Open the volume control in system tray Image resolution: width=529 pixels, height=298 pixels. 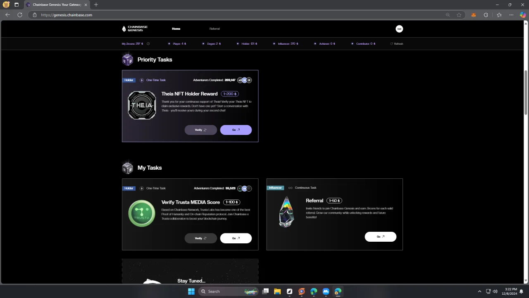coord(495,291)
